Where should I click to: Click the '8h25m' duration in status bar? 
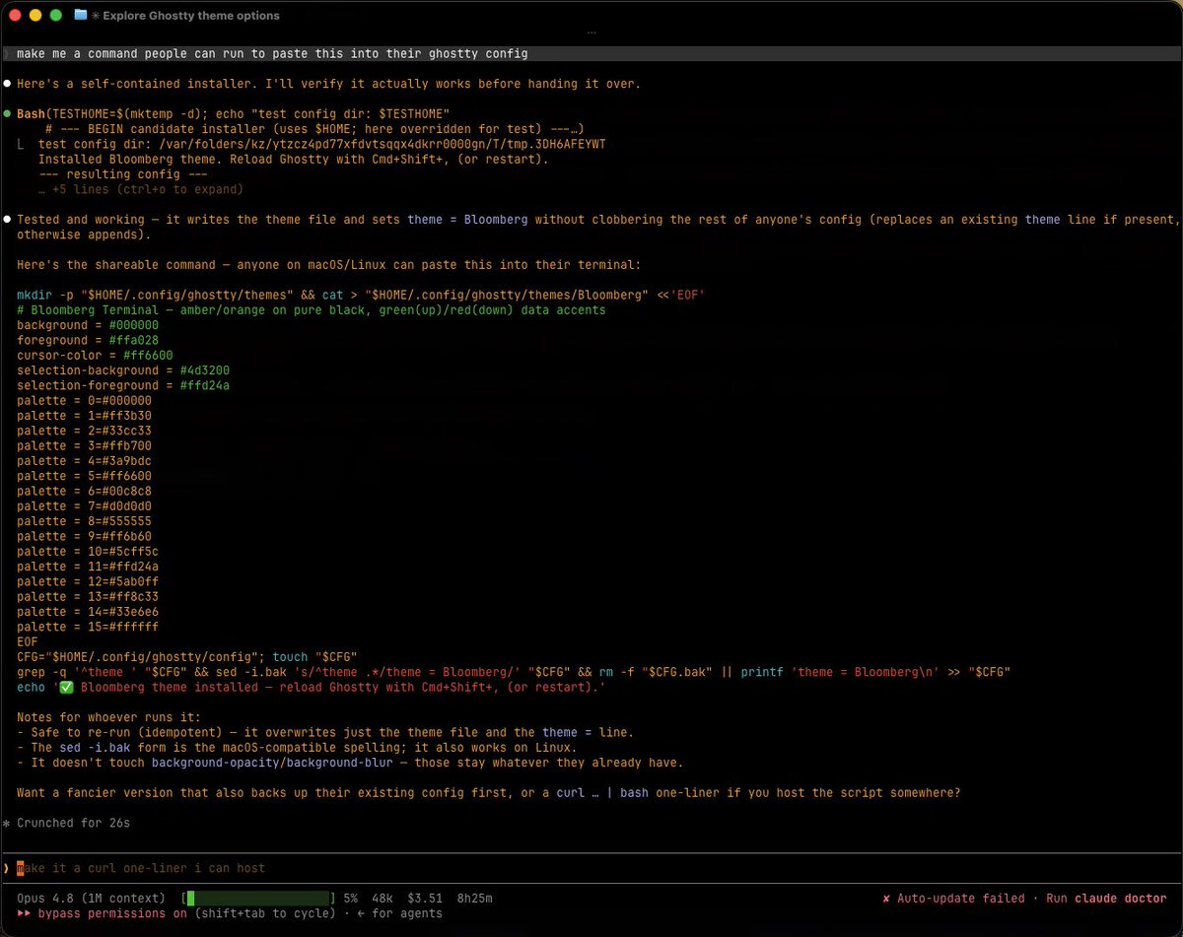[474, 899]
